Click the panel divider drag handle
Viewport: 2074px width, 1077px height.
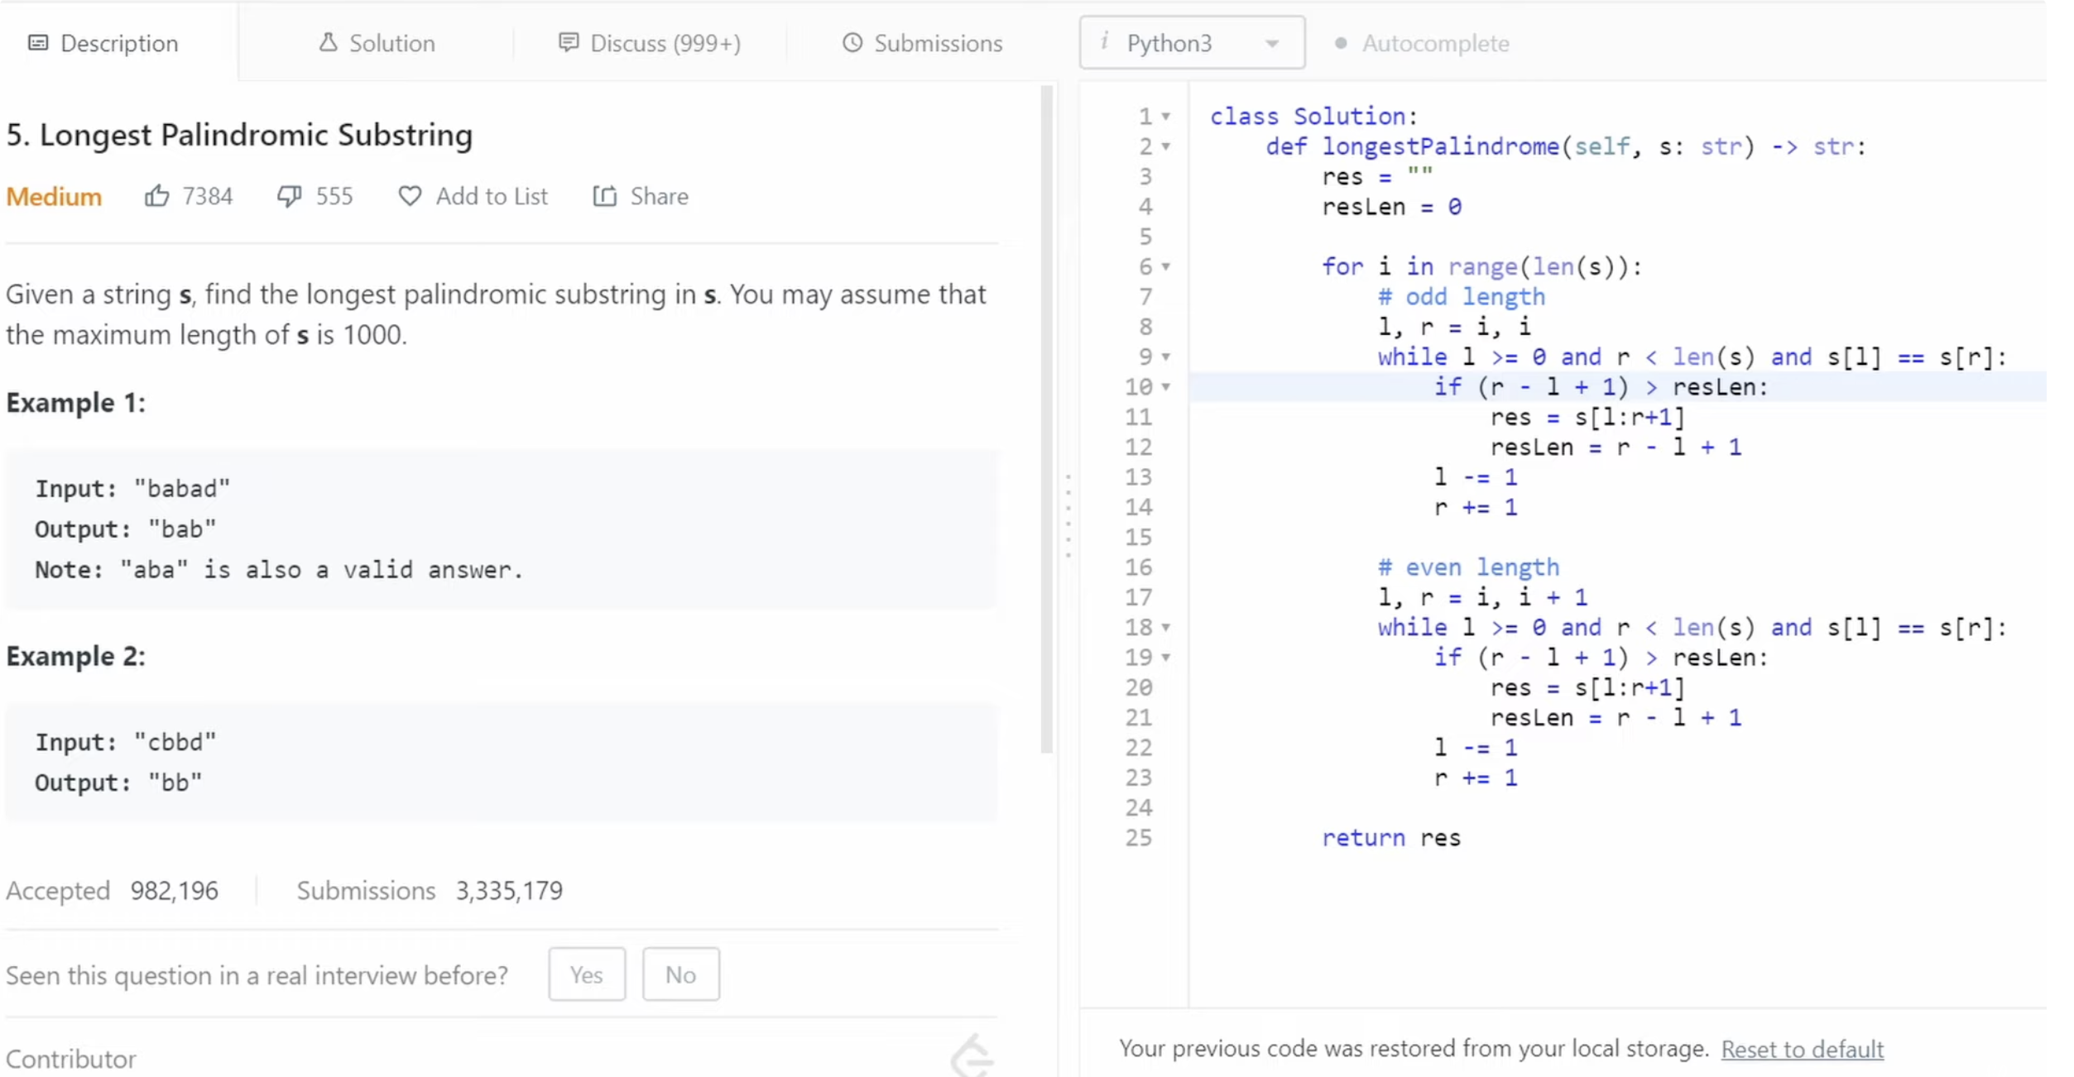[1068, 515]
